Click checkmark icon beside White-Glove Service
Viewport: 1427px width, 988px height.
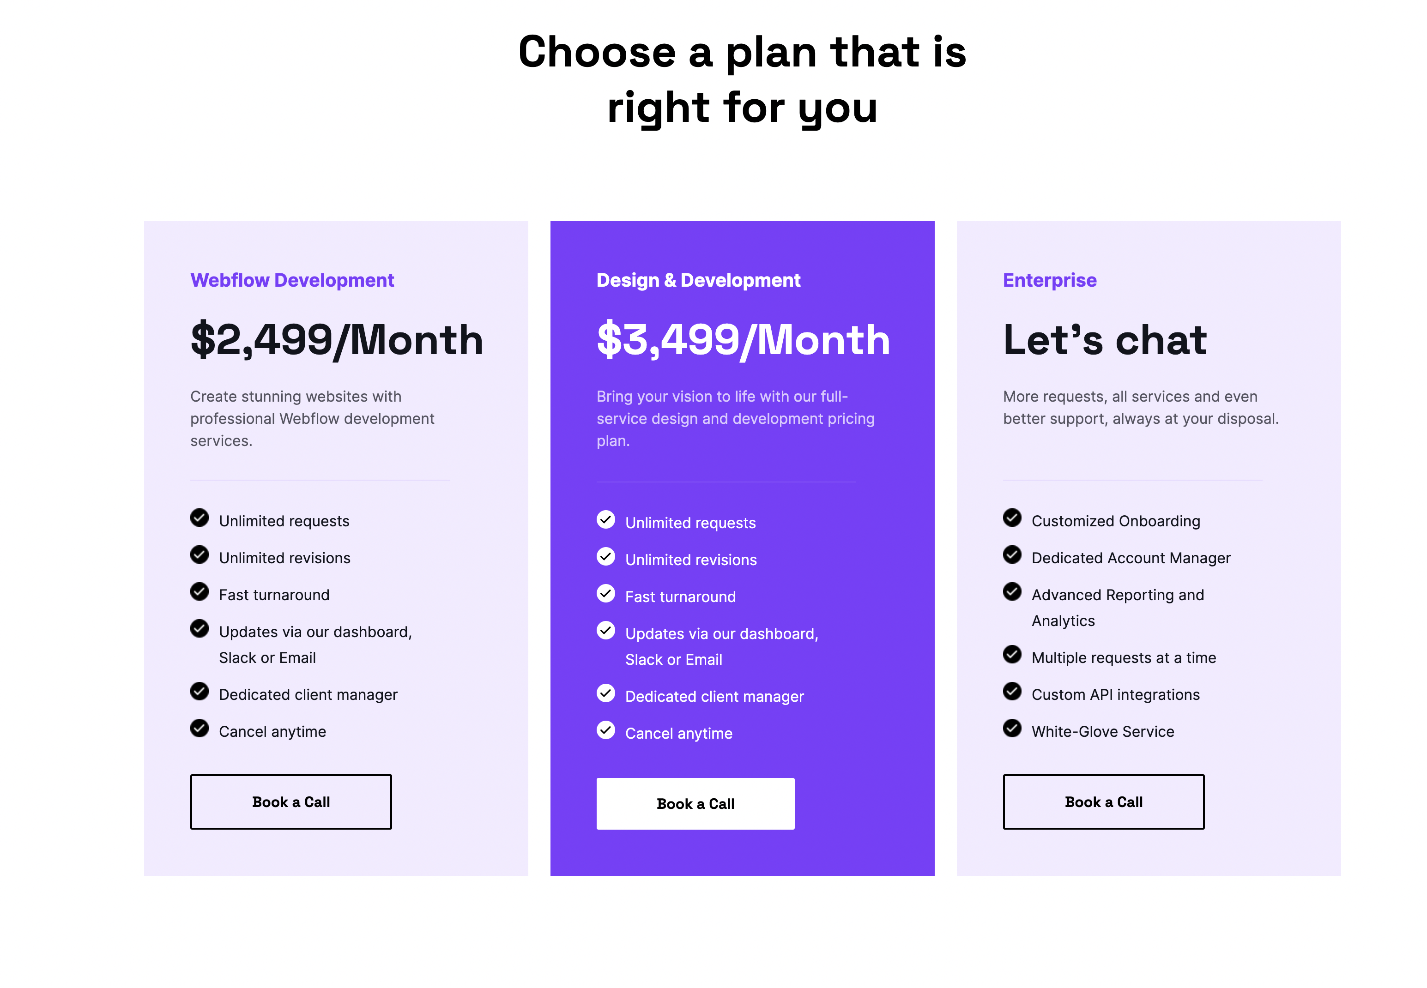tap(1012, 728)
